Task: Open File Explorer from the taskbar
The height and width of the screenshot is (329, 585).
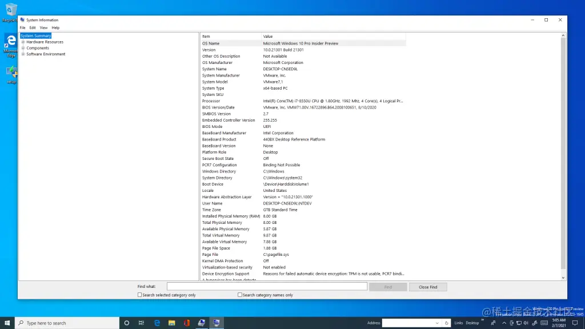Action: pyautogui.click(x=171, y=323)
